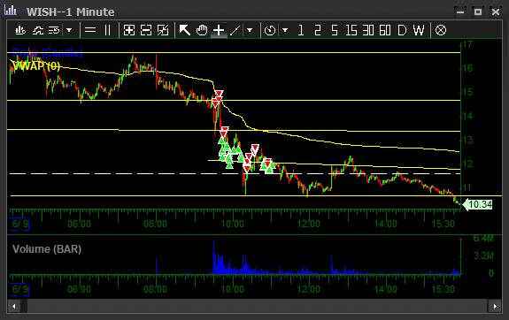Image resolution: width=509 pixels, height=320 pixels.
Task: Select the hand pan tool
Action: pos(202,30)
